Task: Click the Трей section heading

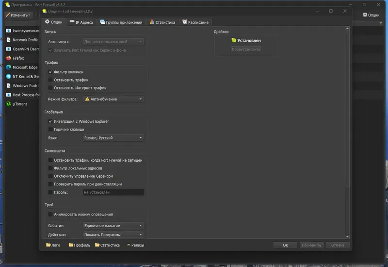Action: 49,205
